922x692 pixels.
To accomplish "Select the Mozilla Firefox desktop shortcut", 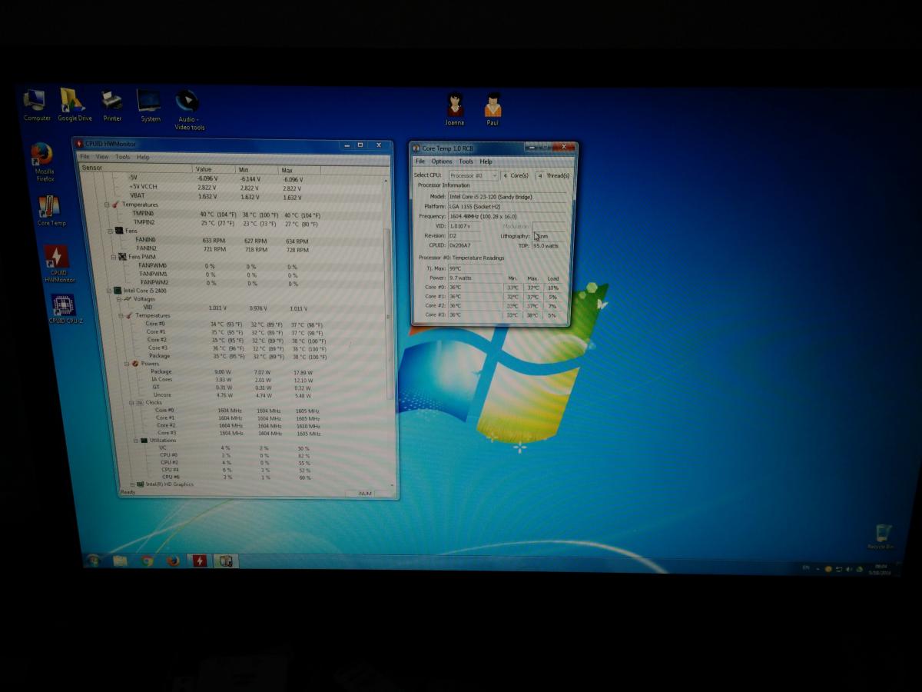I will (44, 162).
